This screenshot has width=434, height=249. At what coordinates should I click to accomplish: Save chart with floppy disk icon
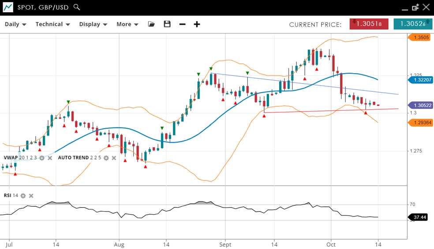tap(167, 24)
